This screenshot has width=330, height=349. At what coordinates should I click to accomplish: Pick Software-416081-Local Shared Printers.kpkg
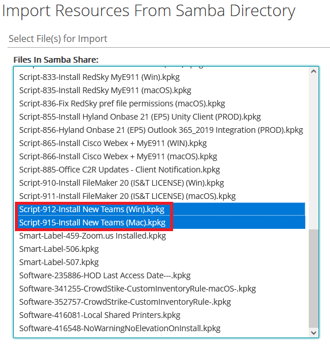162,315
